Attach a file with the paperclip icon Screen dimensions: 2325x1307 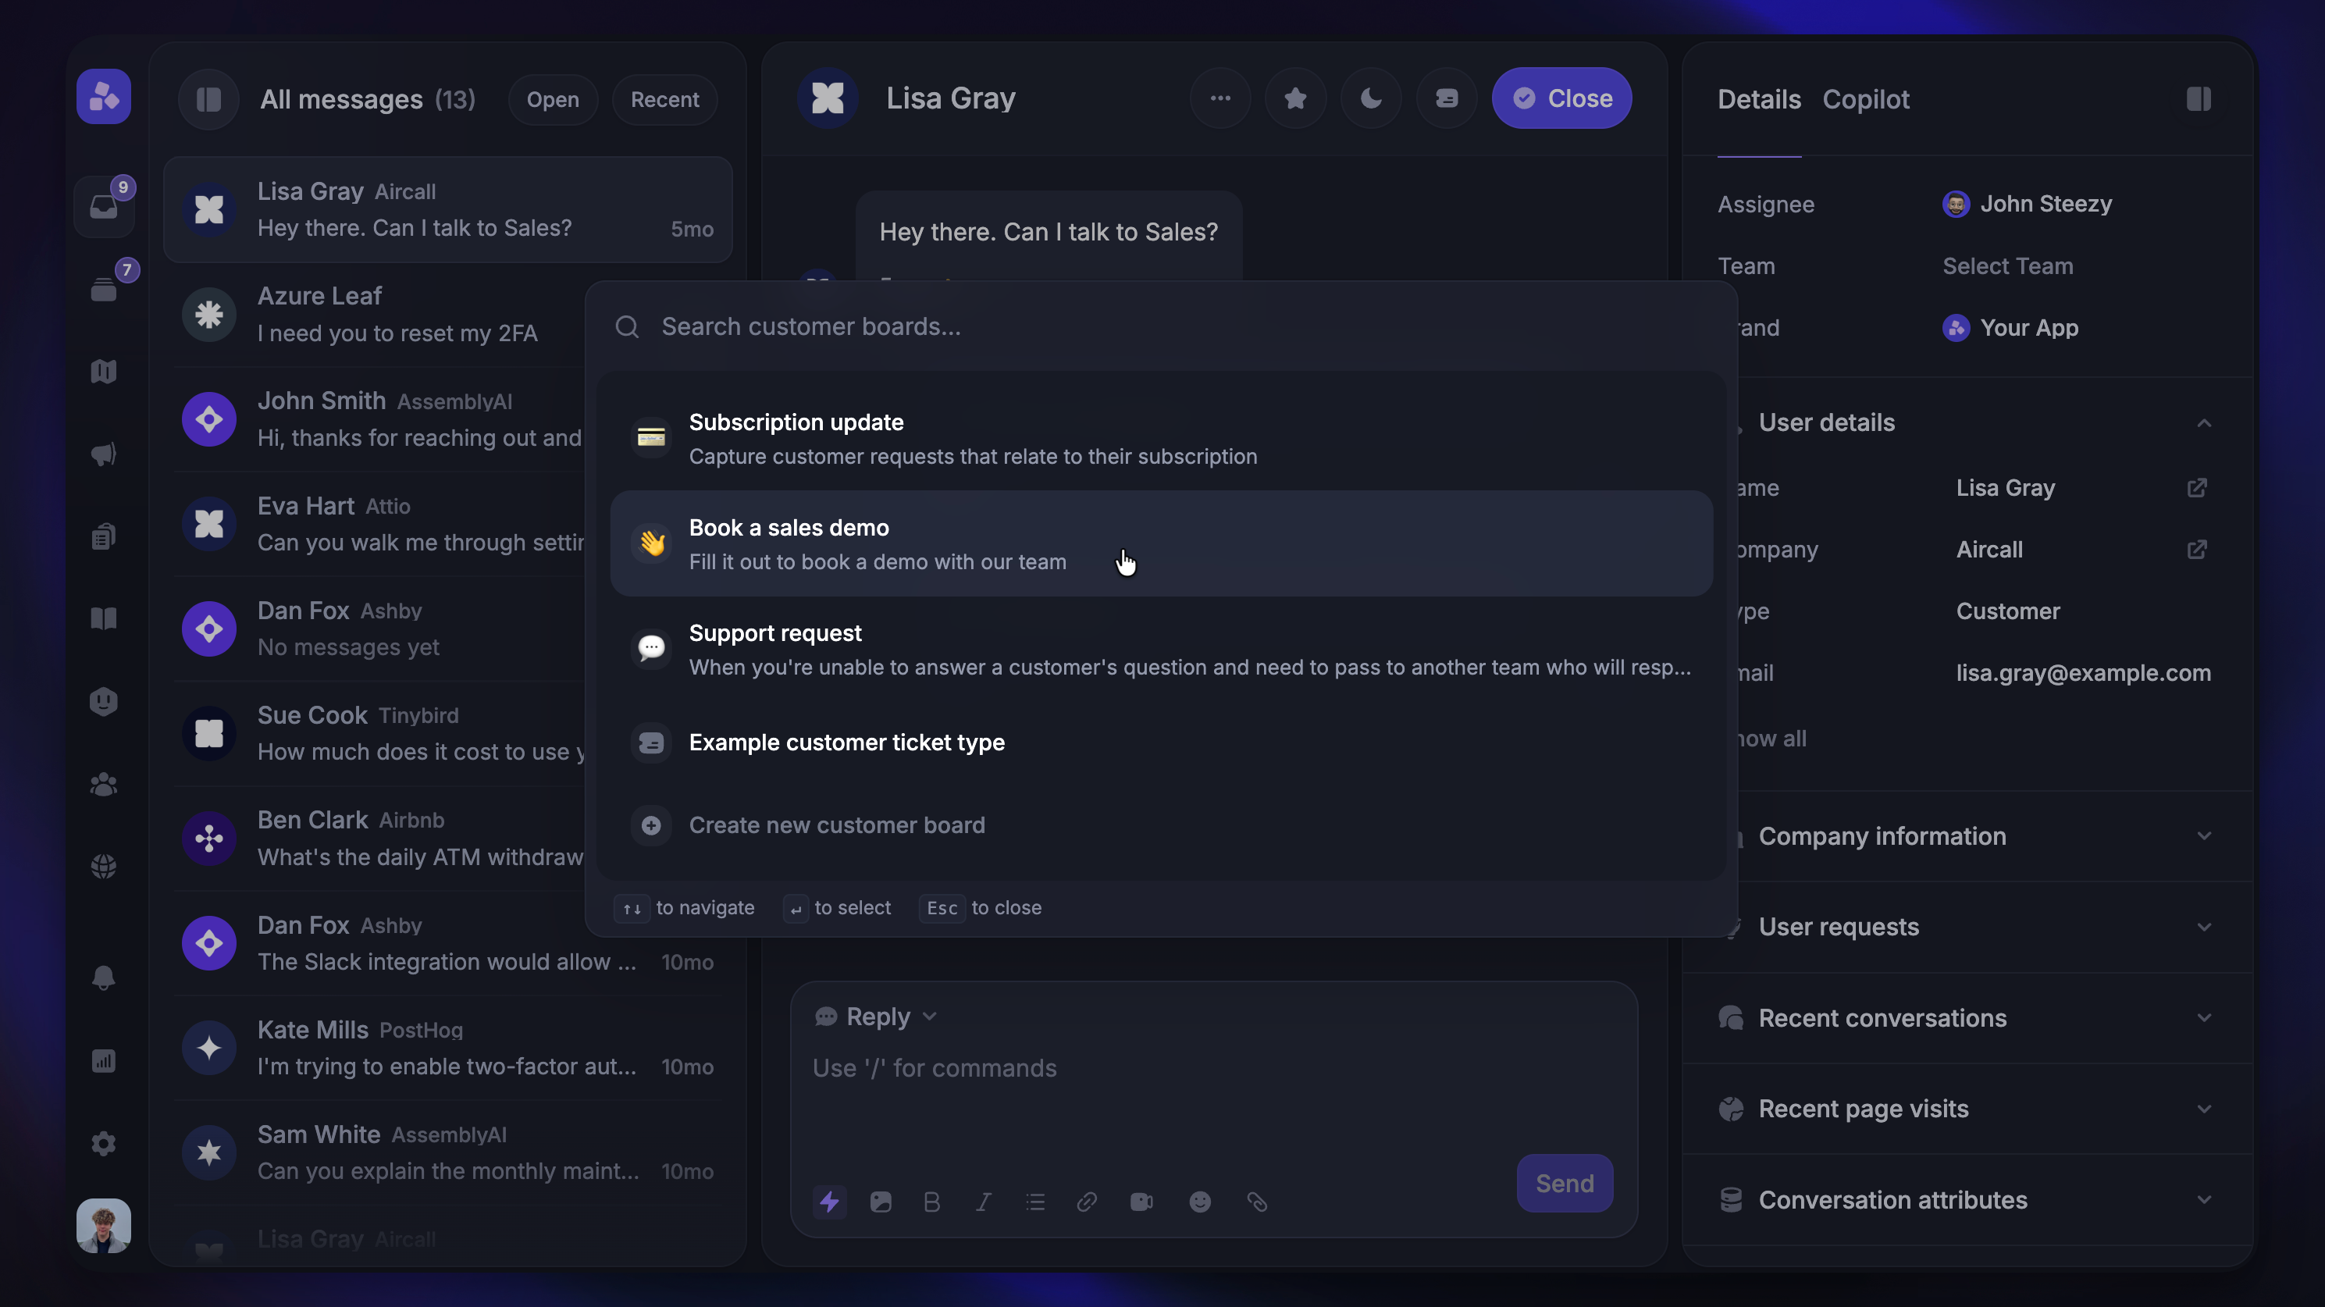[1257, 1202]
